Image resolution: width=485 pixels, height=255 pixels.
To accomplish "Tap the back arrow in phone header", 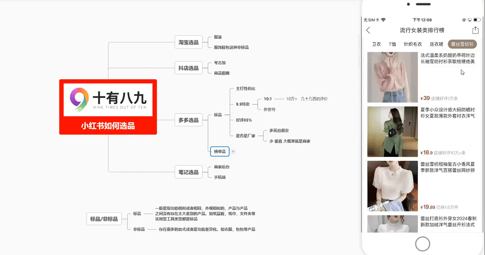I will point(368,30).
